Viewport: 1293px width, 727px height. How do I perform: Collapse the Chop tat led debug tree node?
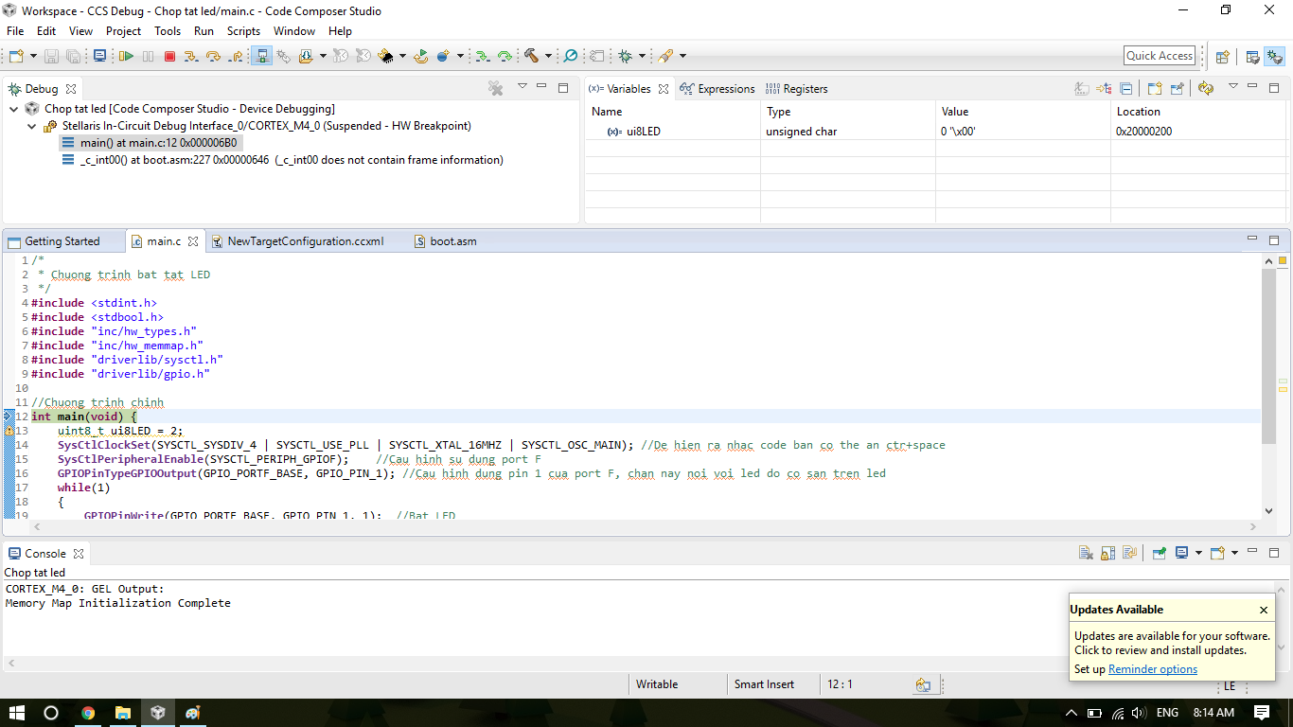click(x=14, y=109)
